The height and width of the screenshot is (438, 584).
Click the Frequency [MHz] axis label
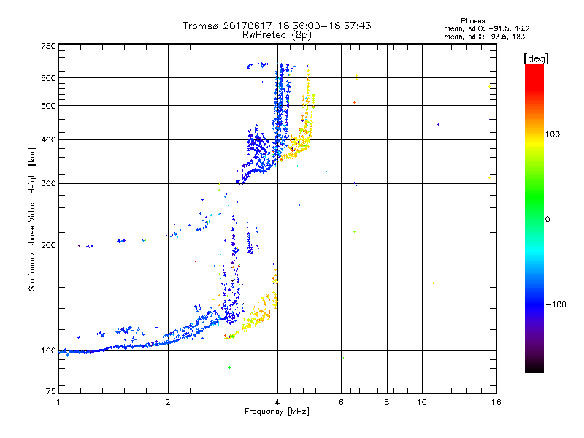(x=277, y=412)
